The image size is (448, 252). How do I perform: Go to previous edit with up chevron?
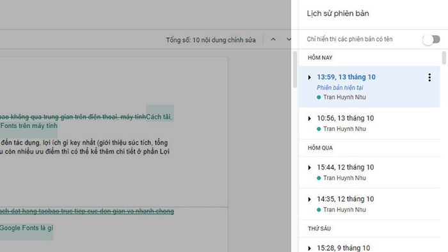273,40
